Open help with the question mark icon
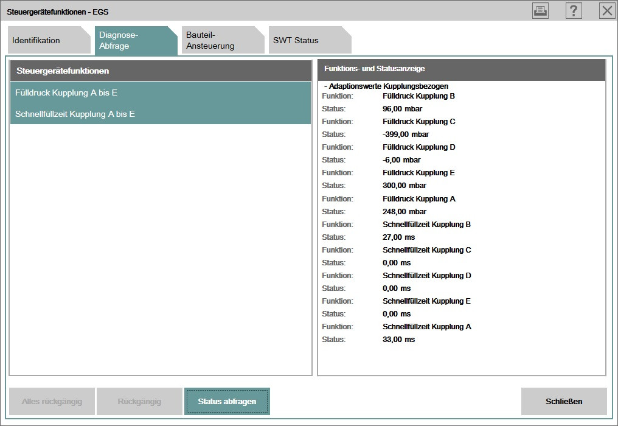 coord(573,11)
